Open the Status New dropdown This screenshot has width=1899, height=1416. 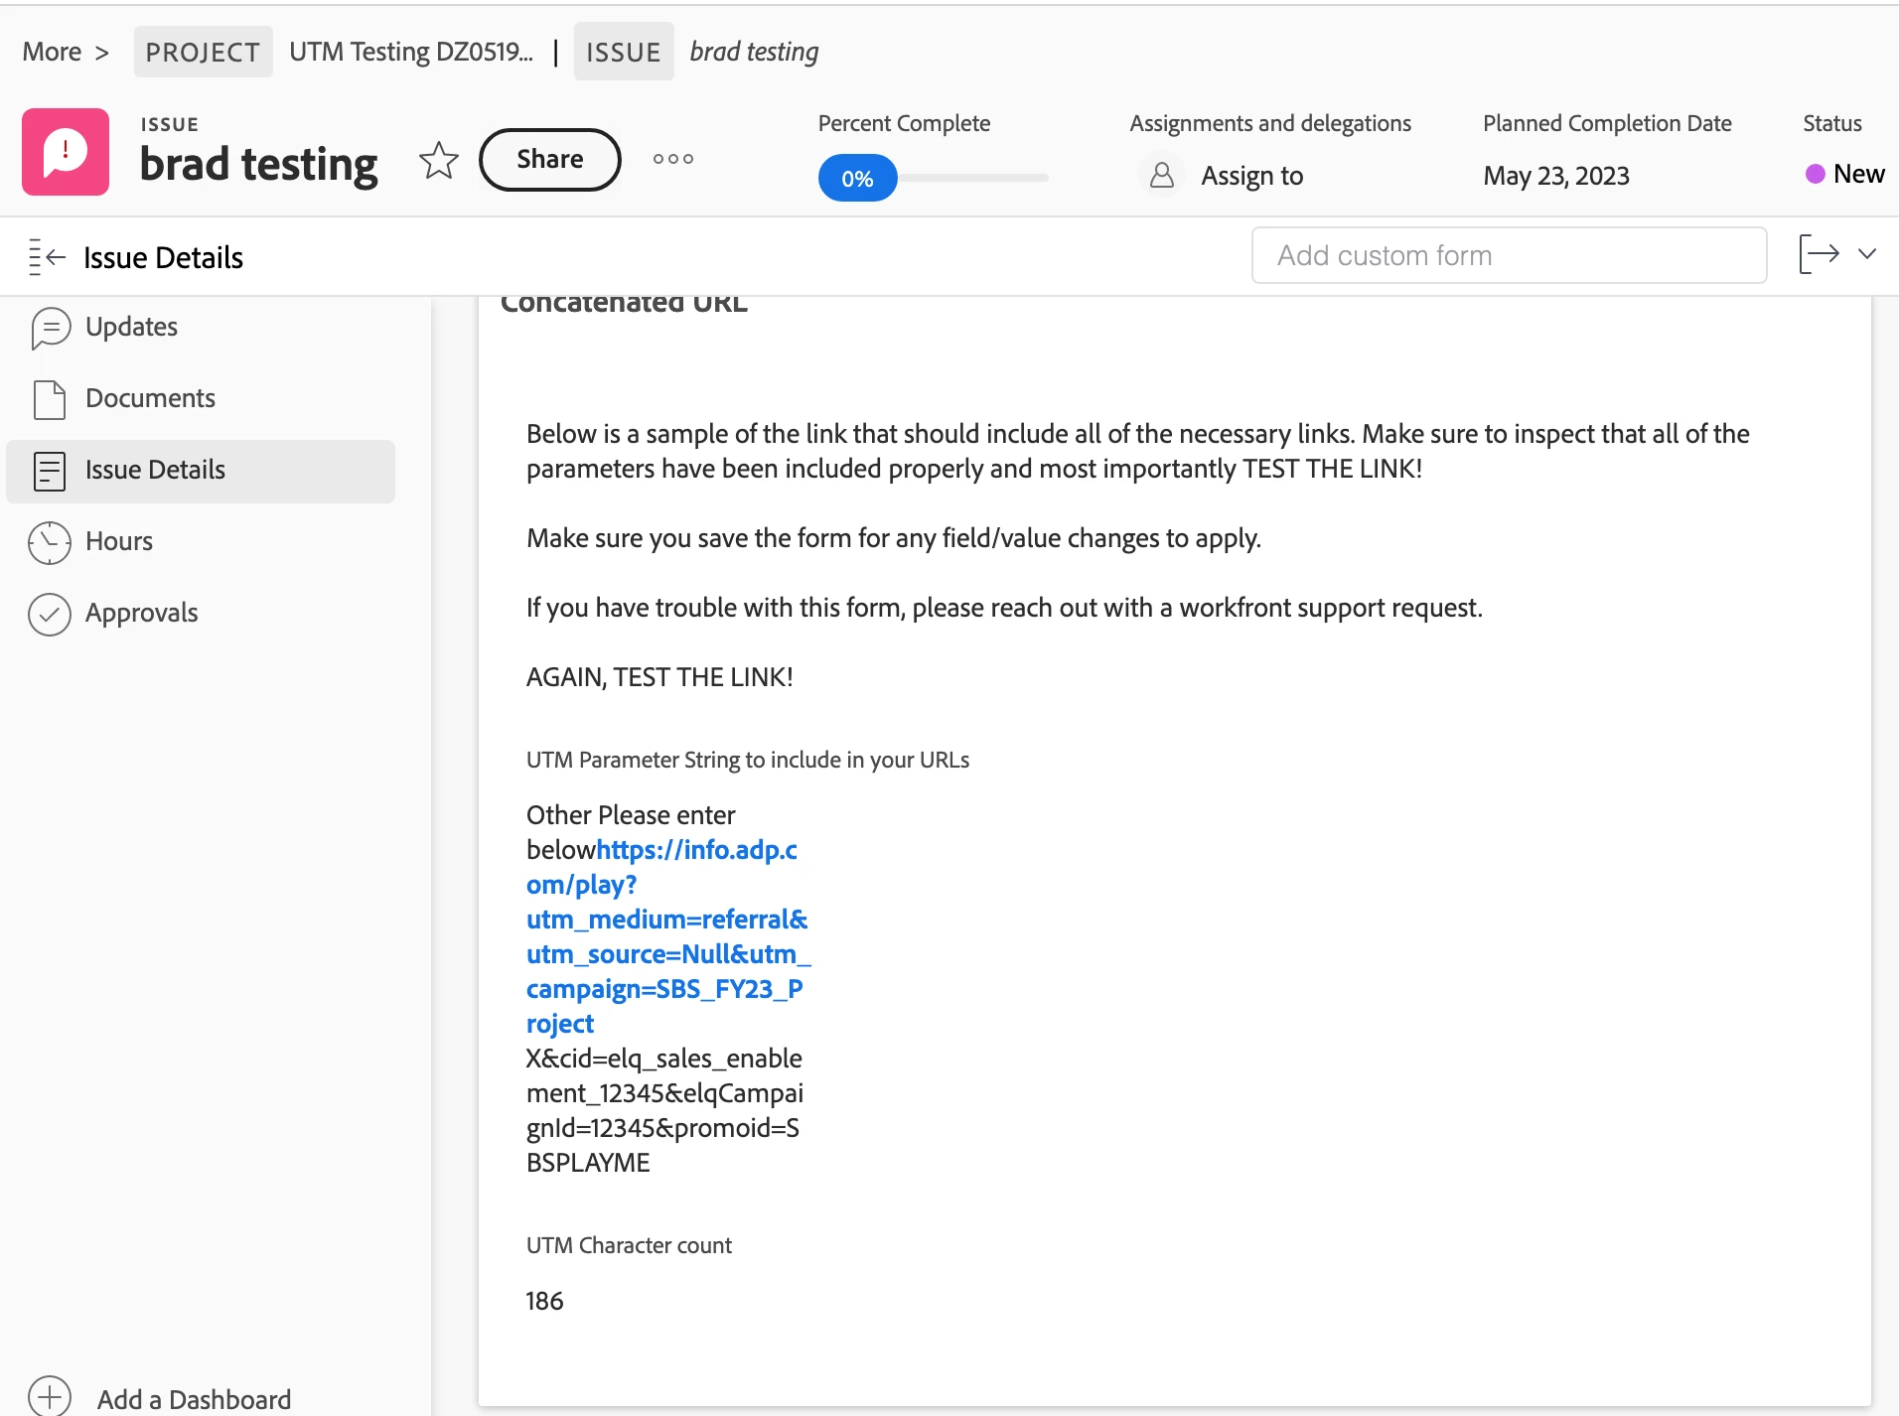pos(1845,174)
